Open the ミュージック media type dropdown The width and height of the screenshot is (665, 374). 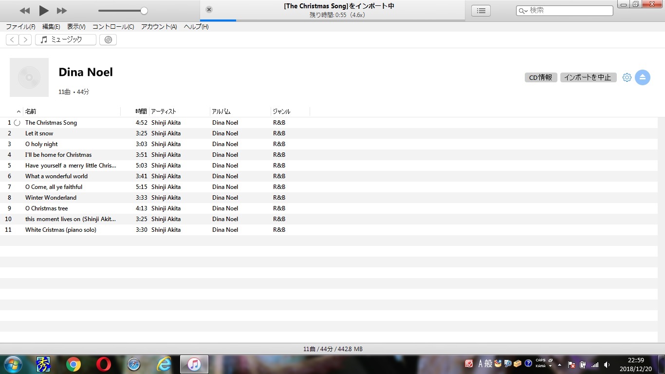(66, 40)
